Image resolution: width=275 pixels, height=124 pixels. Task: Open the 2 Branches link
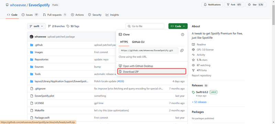[56, 26]
